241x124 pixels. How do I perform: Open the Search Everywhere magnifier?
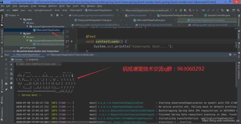point(238,10)
